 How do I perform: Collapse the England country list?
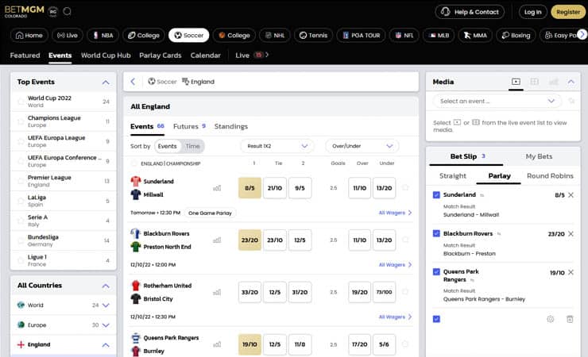[106, 344]
